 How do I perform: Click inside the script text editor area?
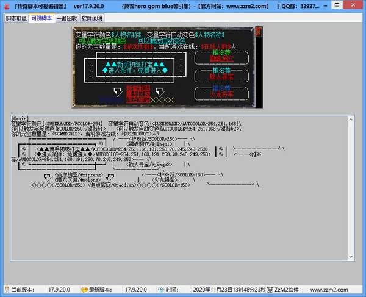pos(183,232)
